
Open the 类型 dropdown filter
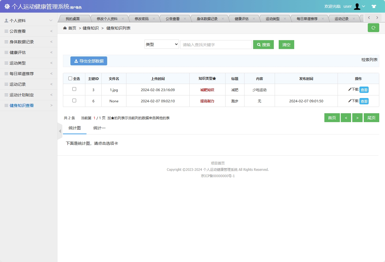pos(161,44)
